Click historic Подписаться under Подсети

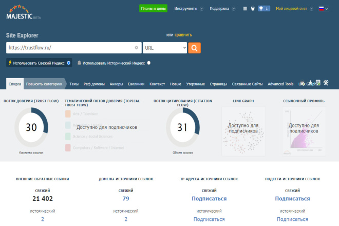tap(292, 219)
